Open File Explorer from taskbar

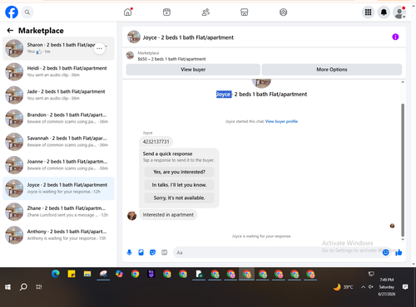pos(87,274)
